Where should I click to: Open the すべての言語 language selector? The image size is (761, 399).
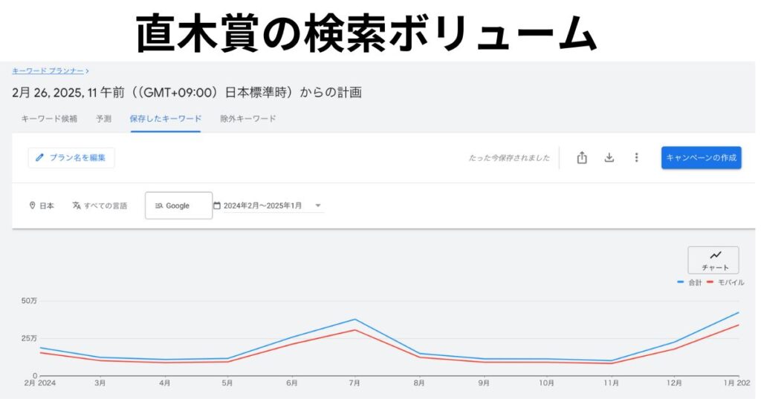105,205
